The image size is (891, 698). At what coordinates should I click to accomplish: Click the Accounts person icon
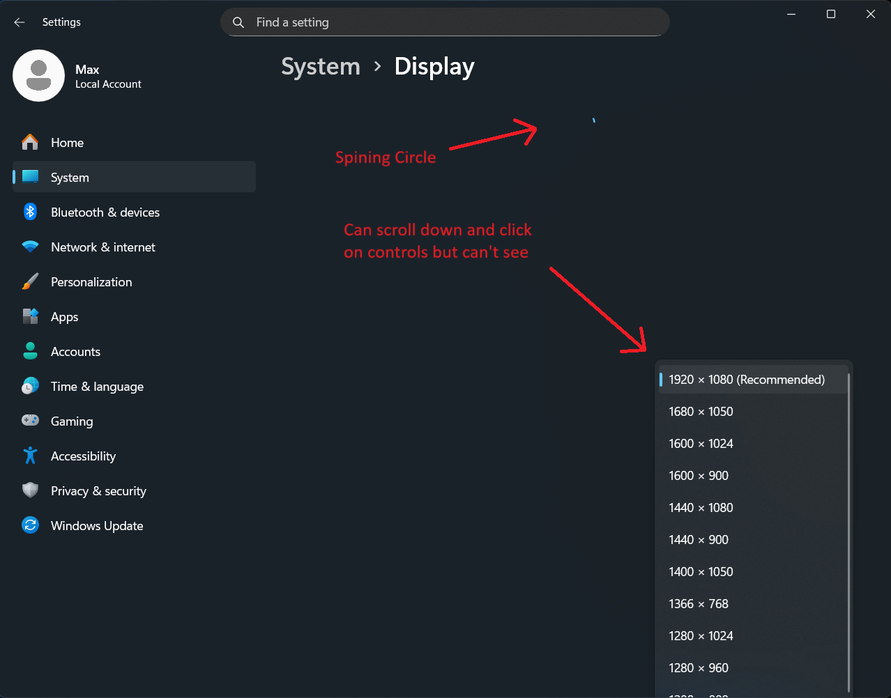(x=30, y=351)
